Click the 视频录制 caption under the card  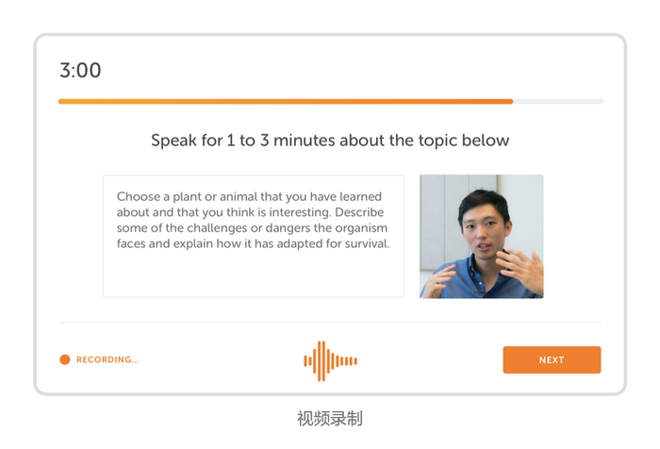[330, 418]
